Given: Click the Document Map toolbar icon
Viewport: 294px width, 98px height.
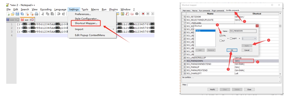Looking at the screenshot, I should (x=122, y=14).
